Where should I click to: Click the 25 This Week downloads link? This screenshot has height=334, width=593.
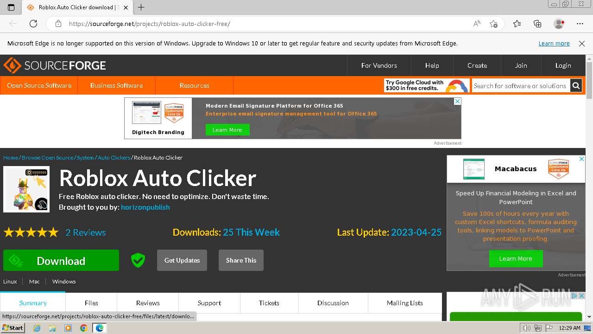click(251, 232)
